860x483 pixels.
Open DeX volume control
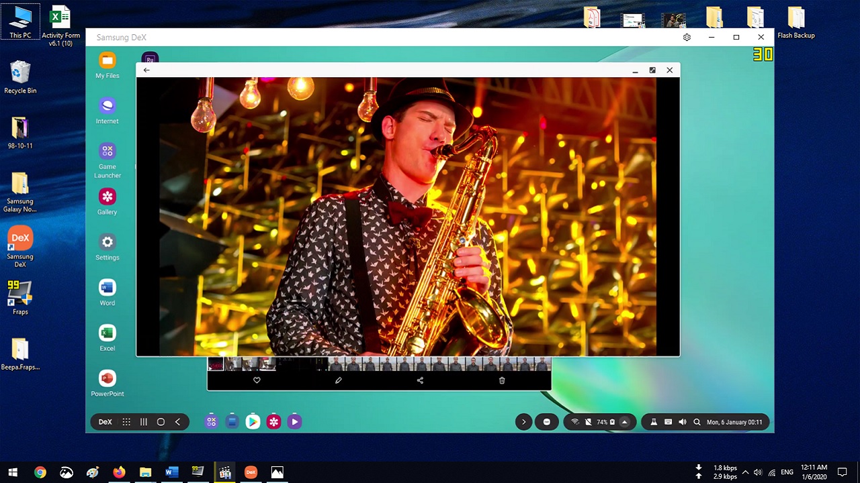pos(682,422)
